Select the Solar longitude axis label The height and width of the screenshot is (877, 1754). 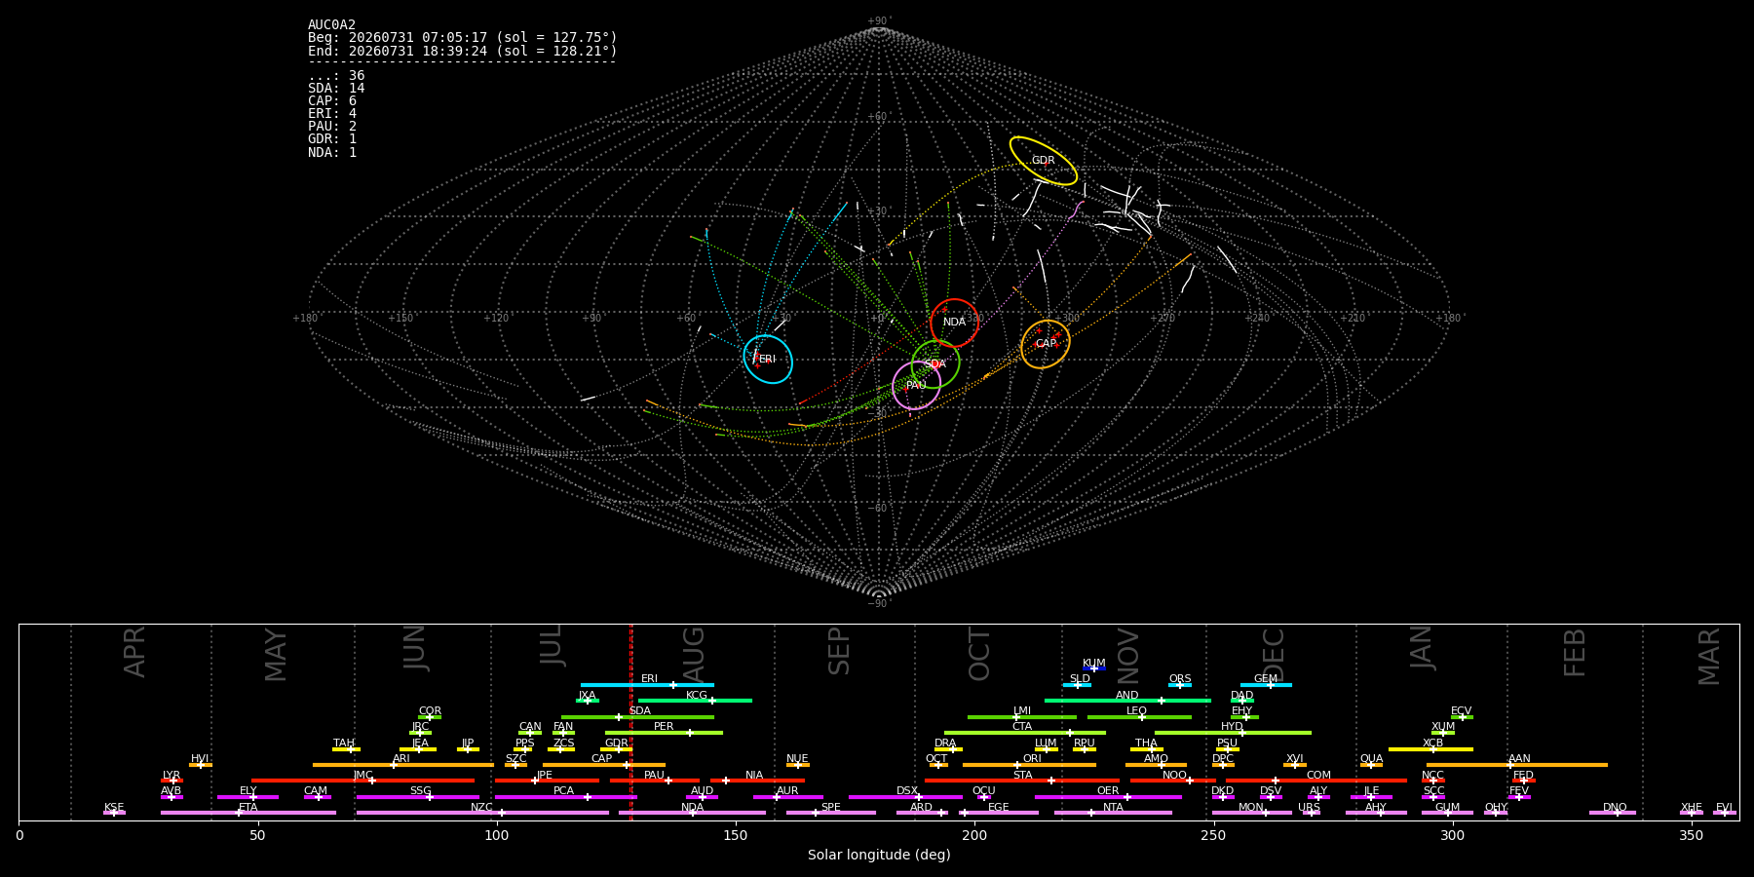coord(879,855)
